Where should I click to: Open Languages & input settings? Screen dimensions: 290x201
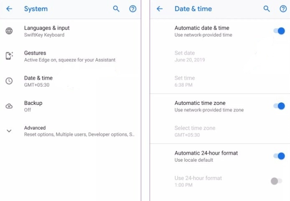click(x=47, y=31)
